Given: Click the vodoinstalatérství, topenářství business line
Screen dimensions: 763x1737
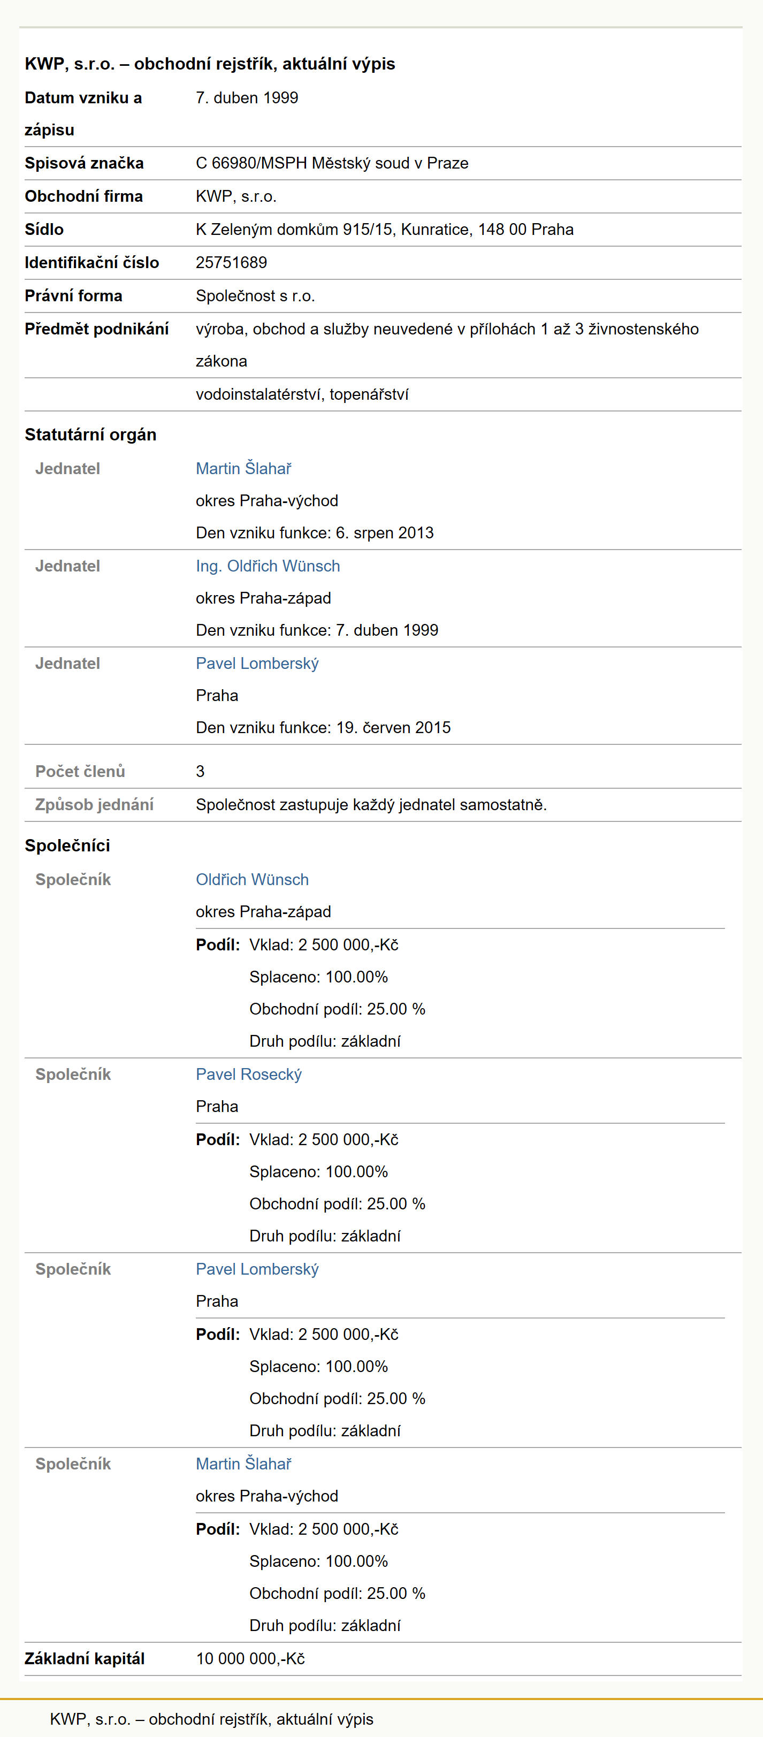Looking at the screenshot, I should click(302, 394).
